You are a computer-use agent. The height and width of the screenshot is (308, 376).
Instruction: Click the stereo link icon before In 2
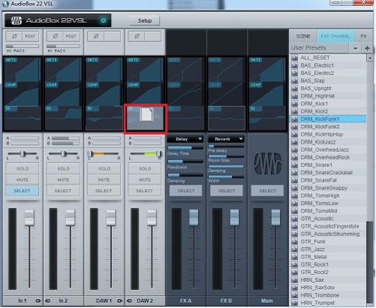click(x=47, y=301)
